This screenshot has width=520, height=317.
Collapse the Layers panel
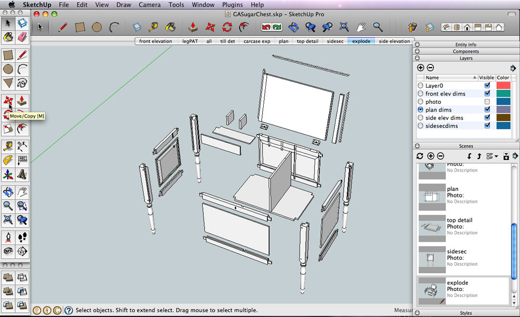466,58
